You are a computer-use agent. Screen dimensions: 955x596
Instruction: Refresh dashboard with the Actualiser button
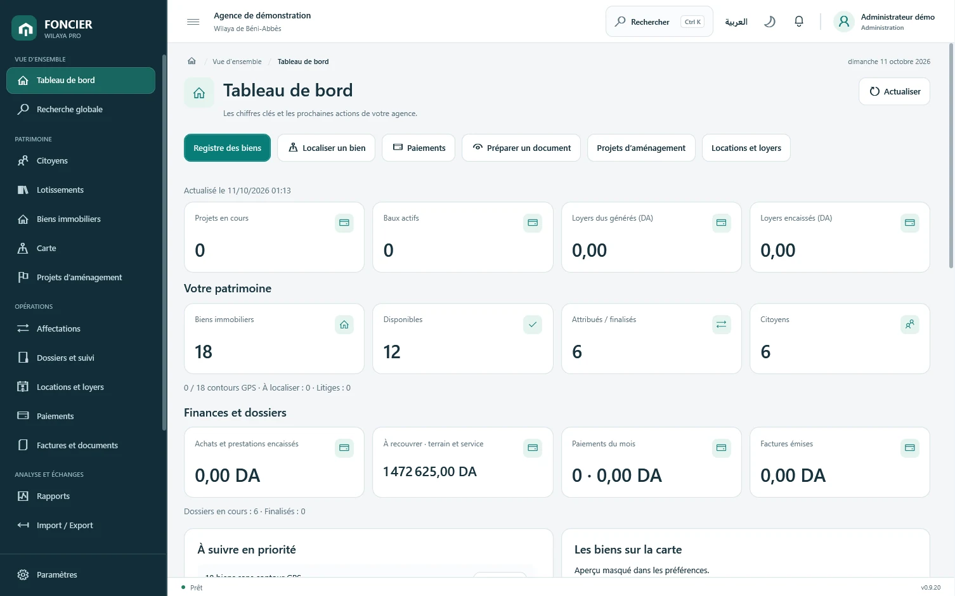click(x=894, y=91)
